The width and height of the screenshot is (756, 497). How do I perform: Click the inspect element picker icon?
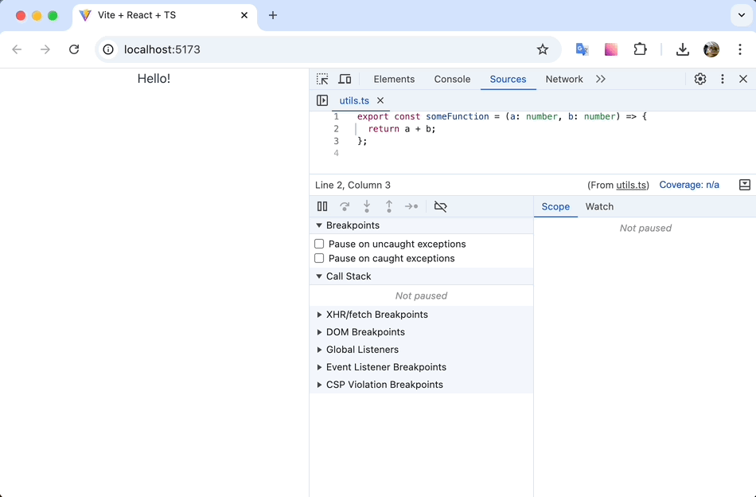coord(322,79)
